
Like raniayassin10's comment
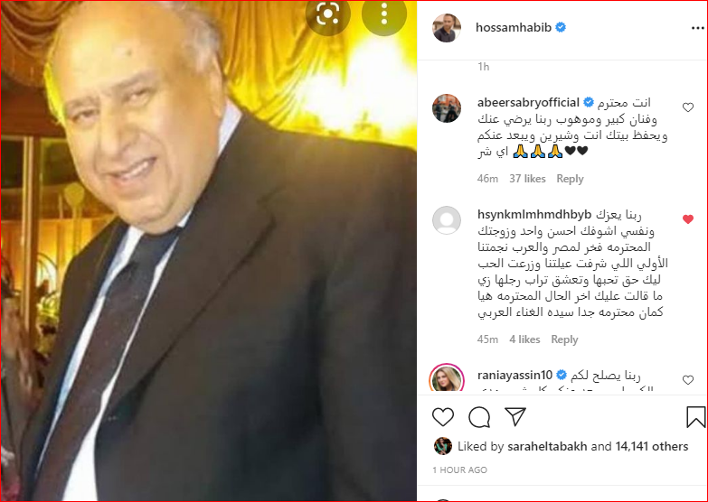click(688, 380)
